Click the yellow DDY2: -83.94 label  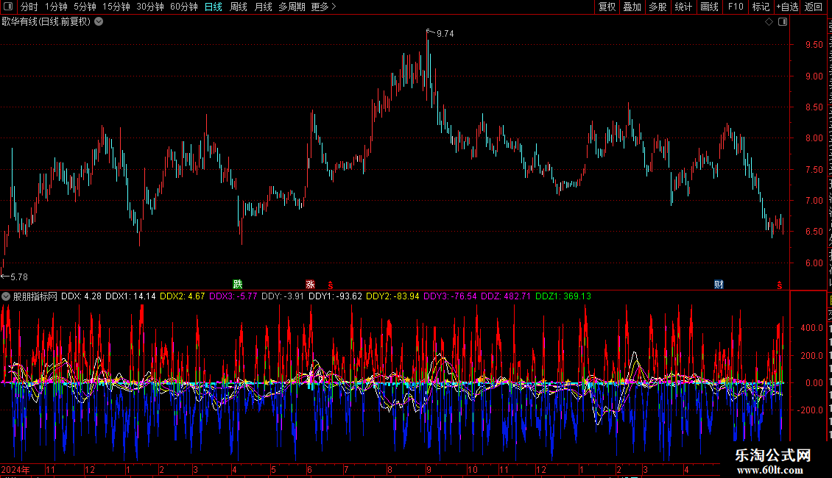[392, 296]
